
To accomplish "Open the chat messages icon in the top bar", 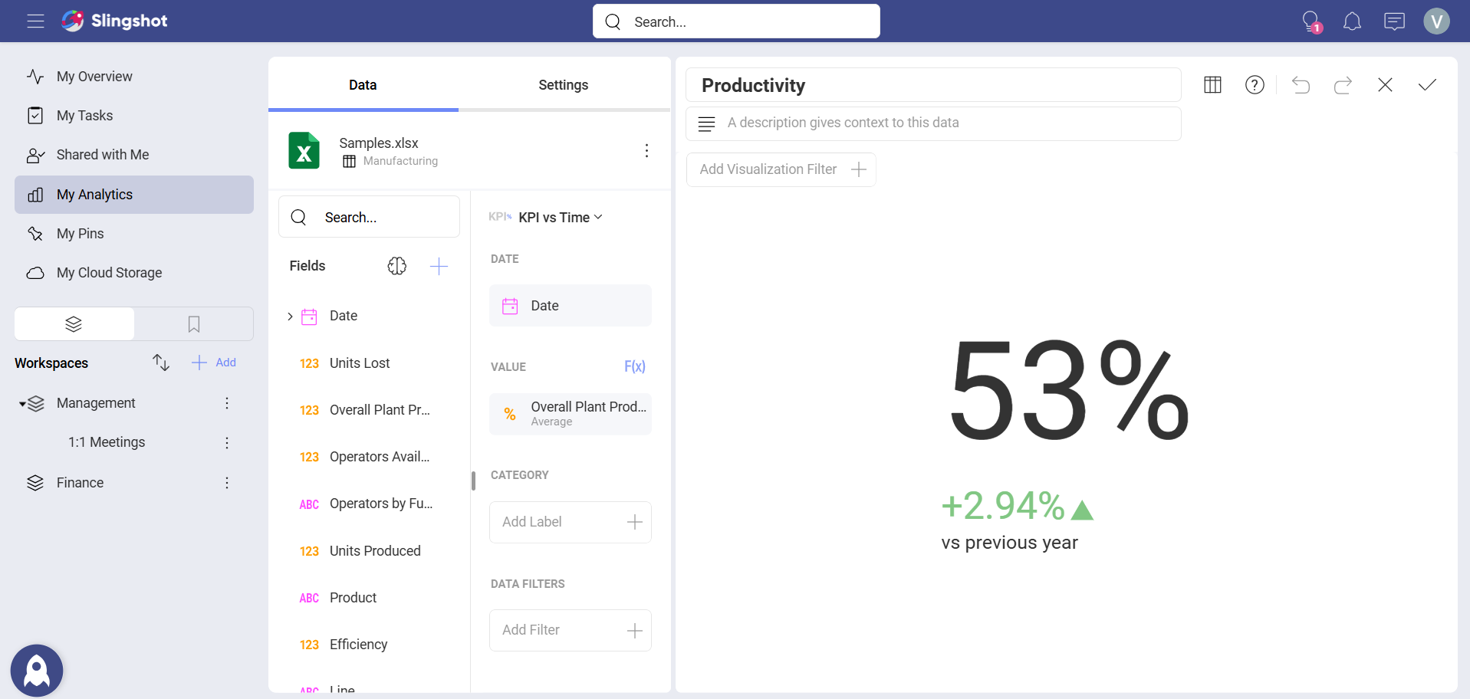I will (x=1394, y=21).
